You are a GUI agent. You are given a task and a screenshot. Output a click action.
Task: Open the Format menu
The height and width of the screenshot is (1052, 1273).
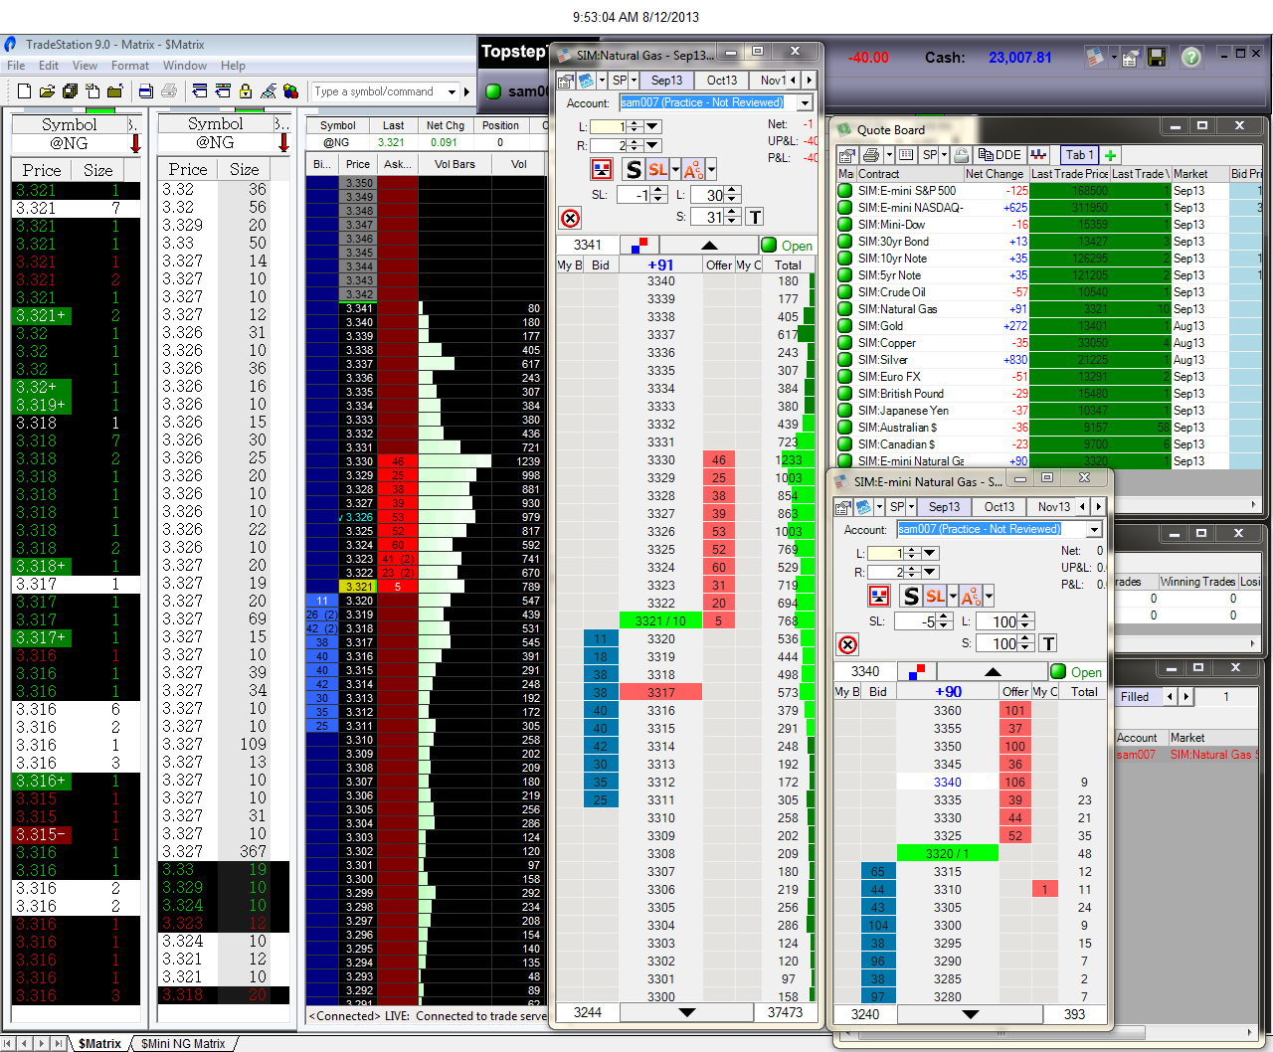(x=130, y=66)
